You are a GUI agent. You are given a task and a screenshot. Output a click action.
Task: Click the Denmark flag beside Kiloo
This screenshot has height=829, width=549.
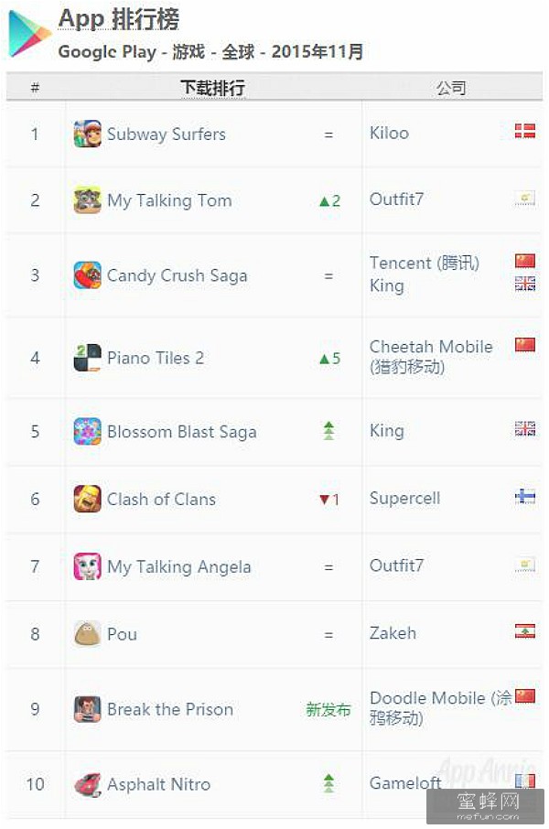click(x=525, y=131)
